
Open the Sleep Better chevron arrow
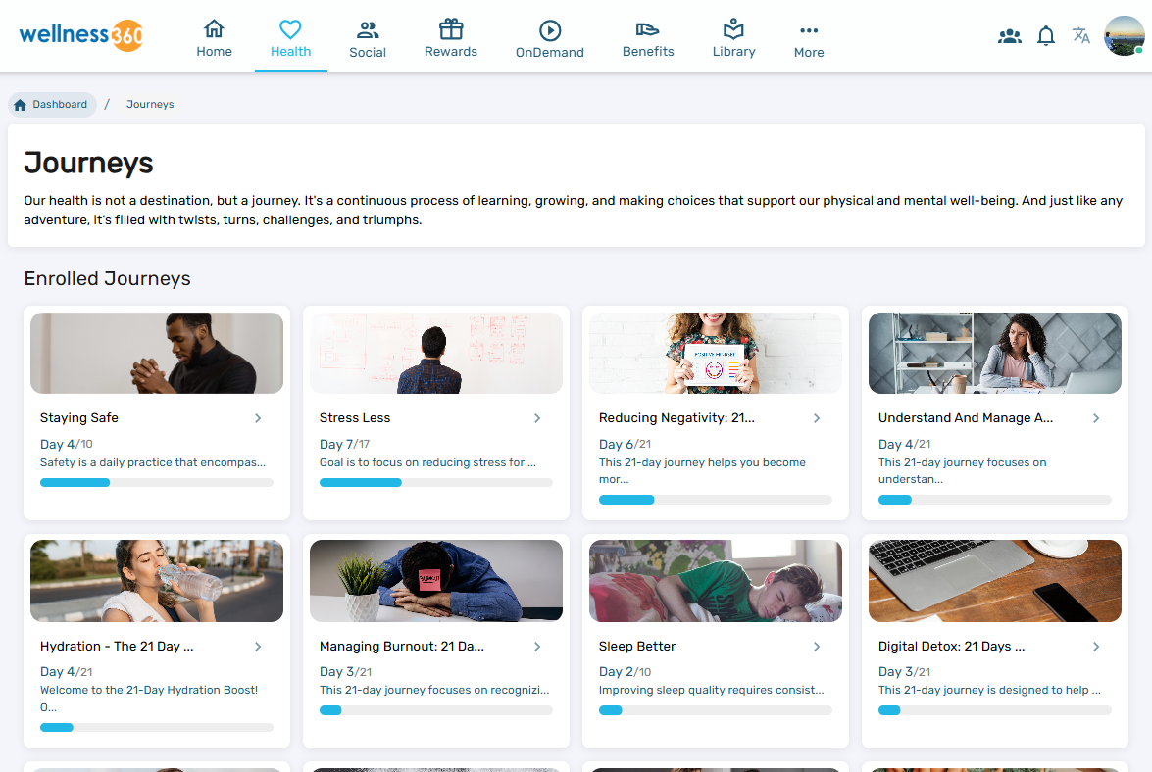817,647
